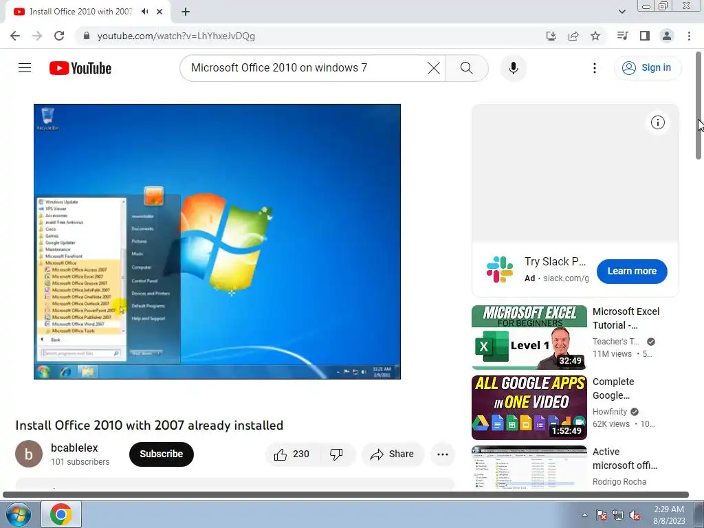
Task: Open the ad info icon
Action: point(658,122)
